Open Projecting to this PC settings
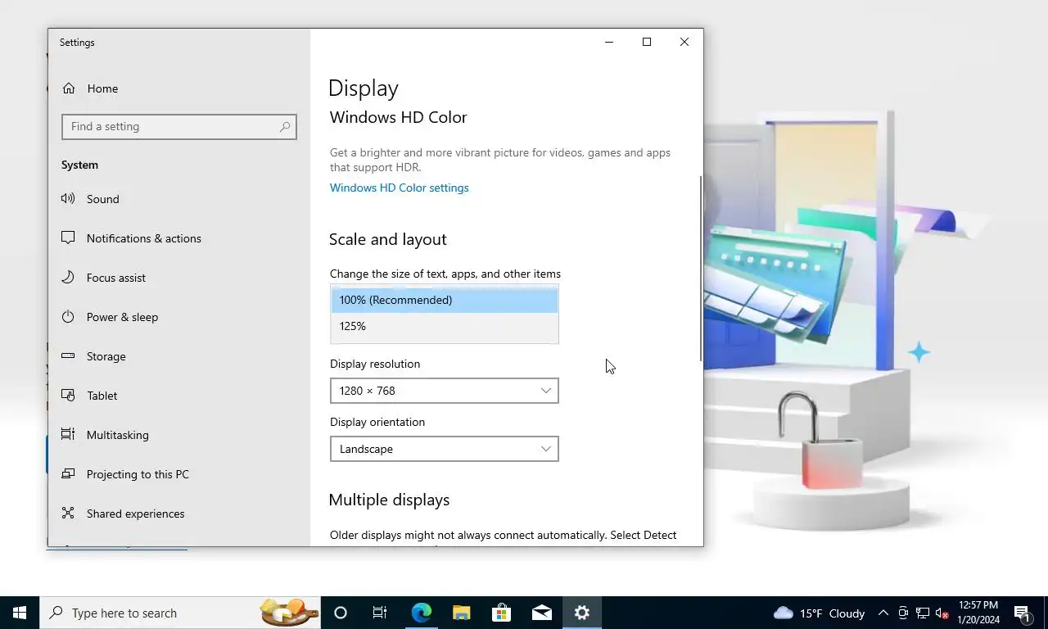The height and width of the screenshot is (629, 1048). (x=178, y=474)
